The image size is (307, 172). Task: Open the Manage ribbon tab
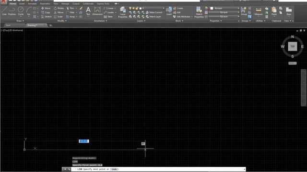pyautogui.click(x=65, y=4)
